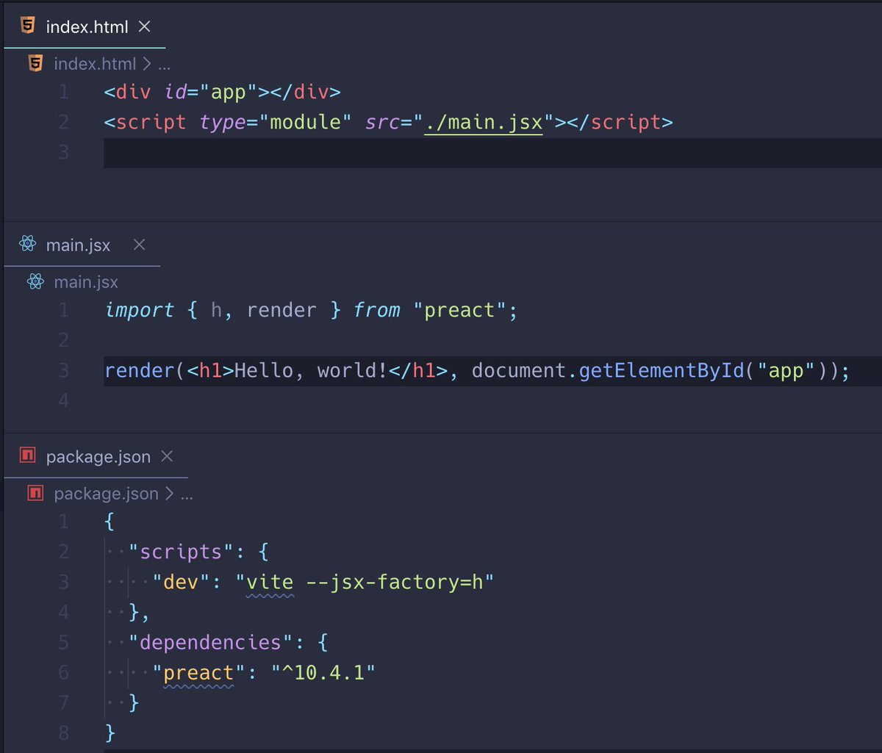Click React icon in main.jsx breadcrumb
Screen dimensions: 882x753
point(35,281)
